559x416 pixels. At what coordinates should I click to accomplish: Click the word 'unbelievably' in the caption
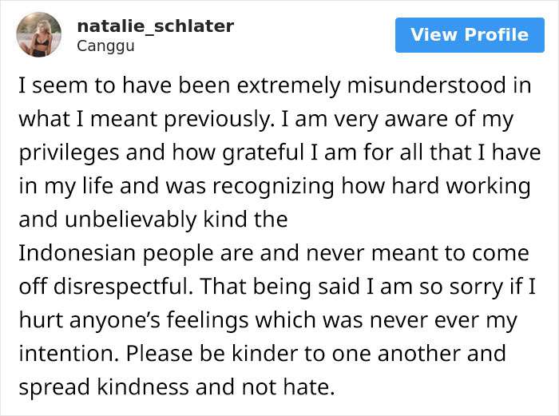(x=130, y=220)
